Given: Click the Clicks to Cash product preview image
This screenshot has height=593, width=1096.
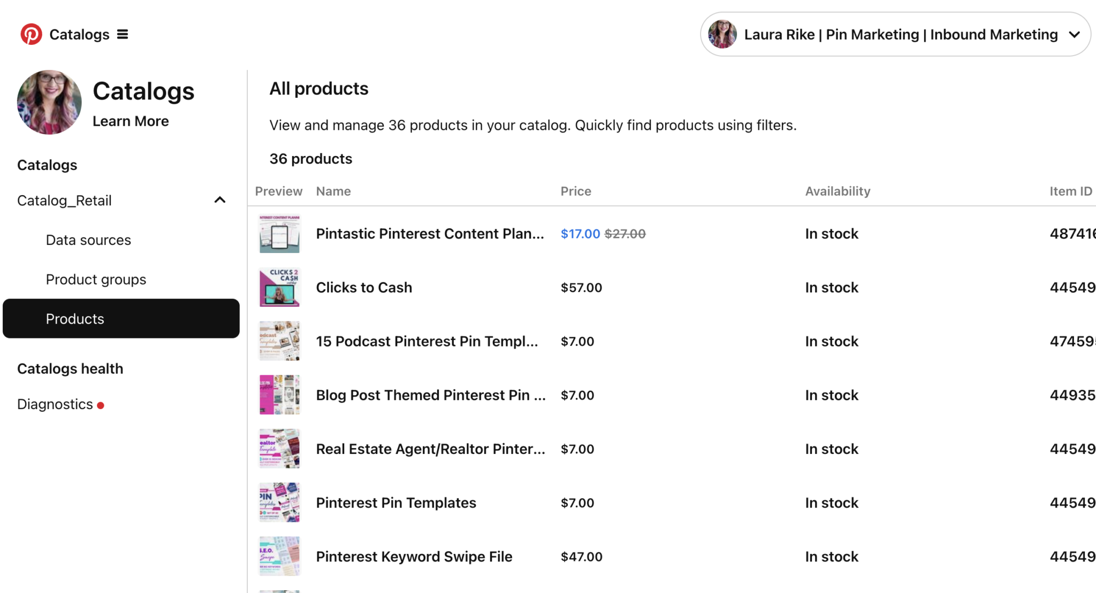Looking at the screenshot, I should tap(279, 287).
